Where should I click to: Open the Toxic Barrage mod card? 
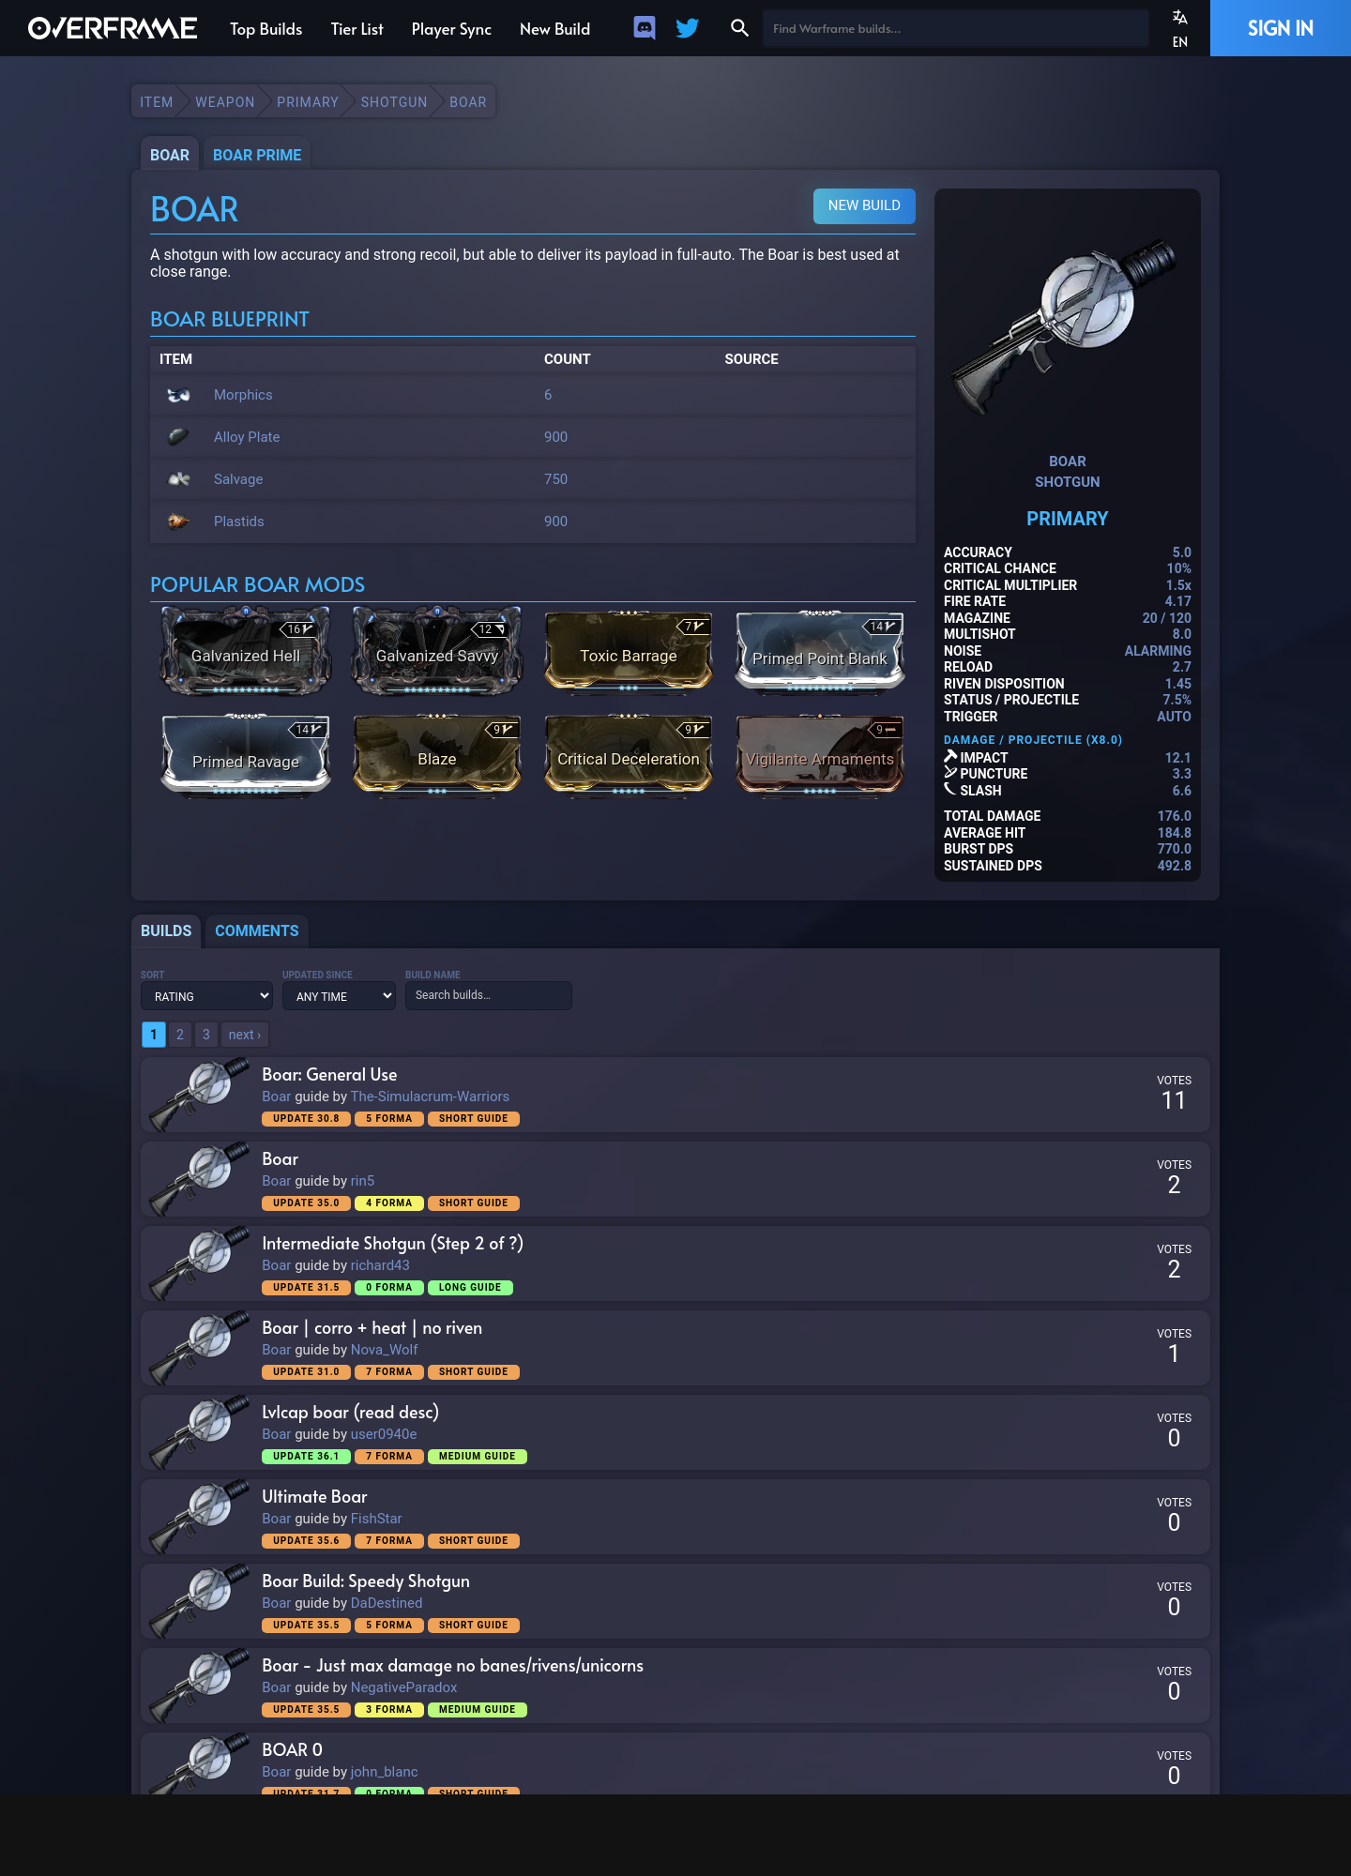[629, 652]
